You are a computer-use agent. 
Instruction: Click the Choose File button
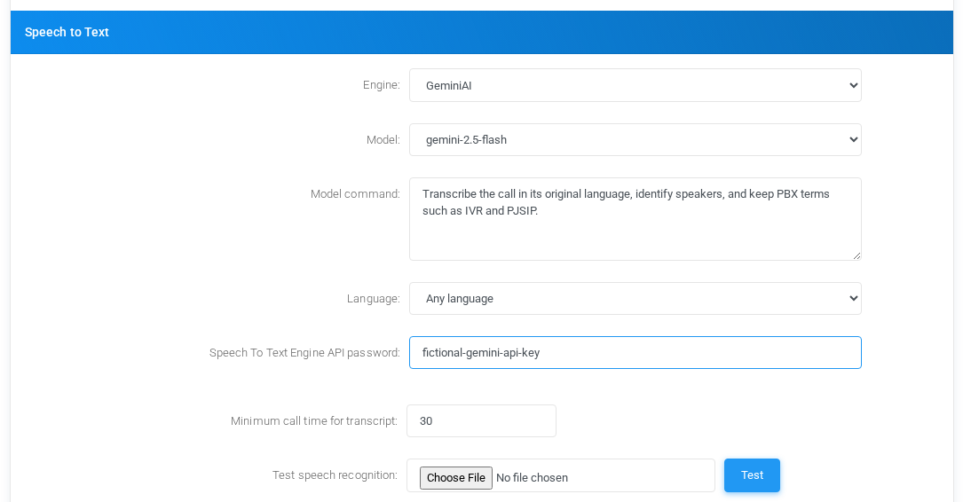point(455,477)
